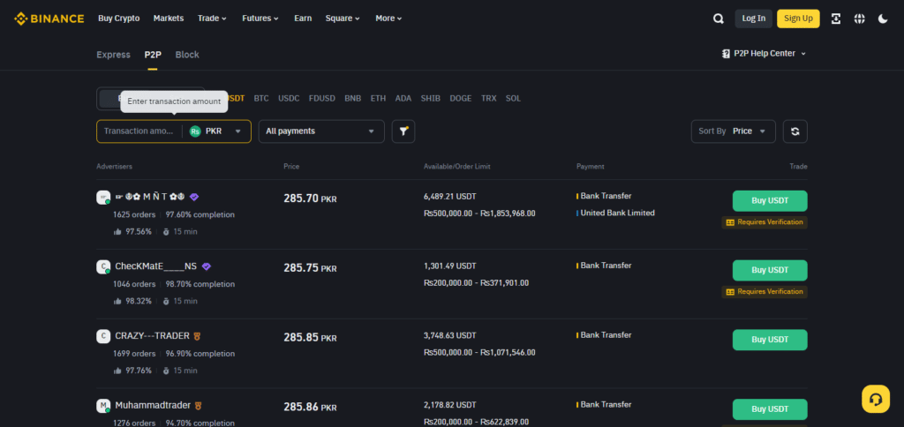
Task: Click Requires Verification under 285.75 offer
Action: (765, 292)
